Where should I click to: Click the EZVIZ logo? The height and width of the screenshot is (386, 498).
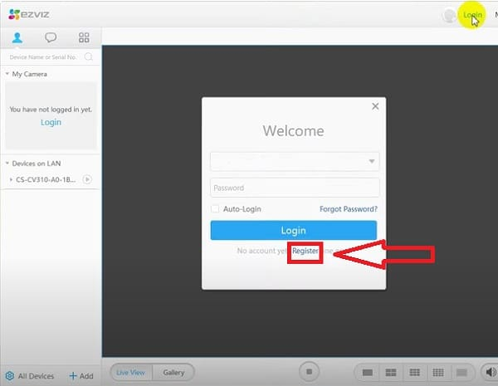(29, 14)
